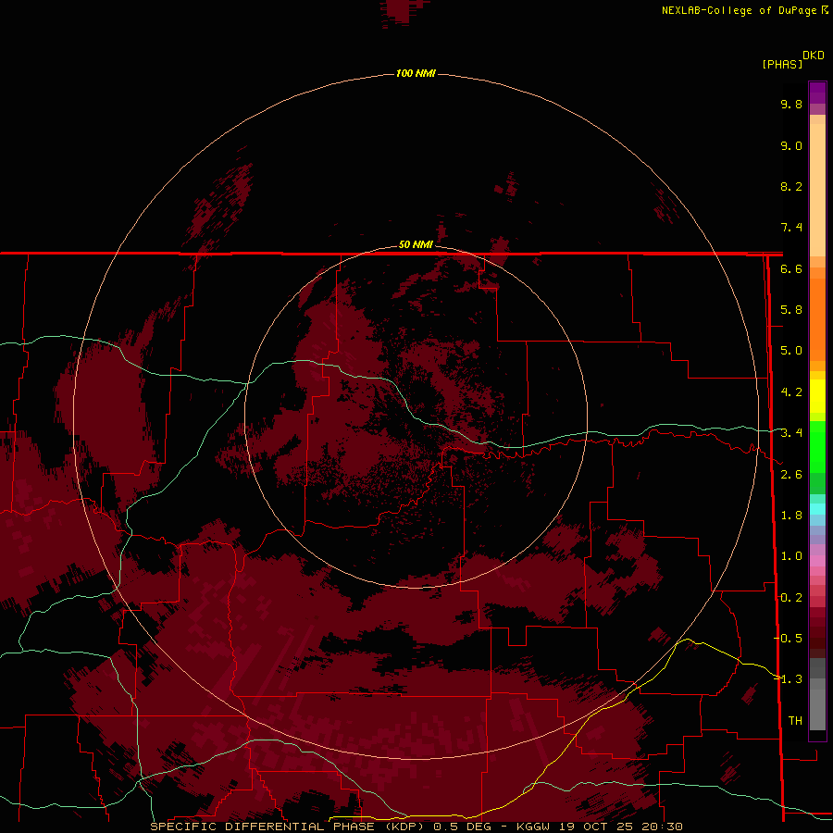Viewport: 833px width, 833px height.
Task: Click the cyan band in the color scale
Action: (x=817, y=509)
